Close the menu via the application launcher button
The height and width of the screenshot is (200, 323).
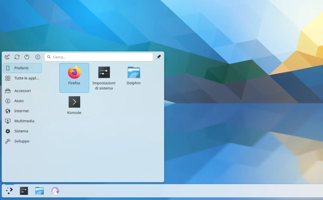tap(9, 191)
